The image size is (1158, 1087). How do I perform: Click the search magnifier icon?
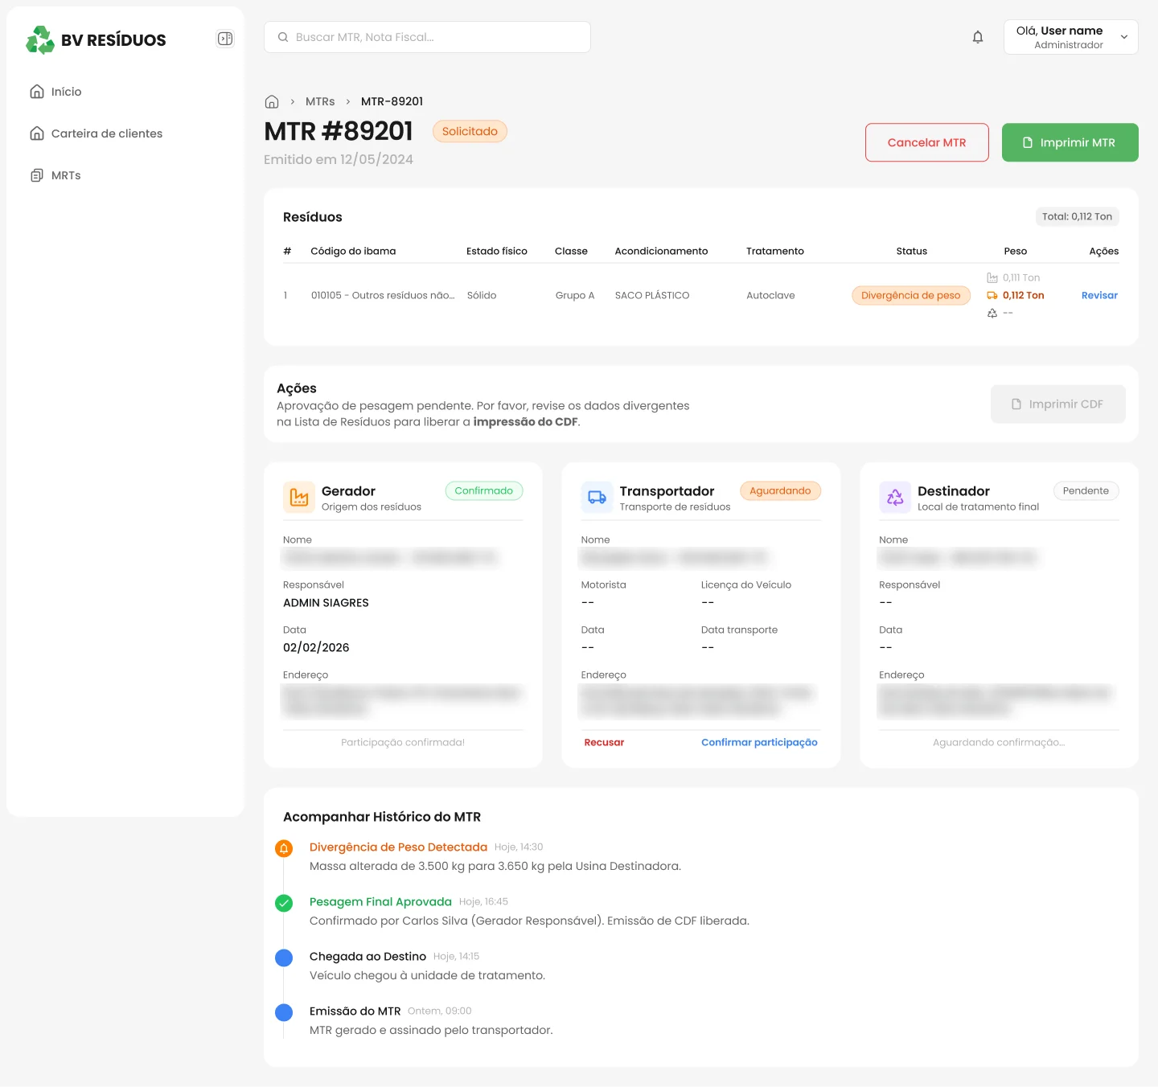point(283,37)
